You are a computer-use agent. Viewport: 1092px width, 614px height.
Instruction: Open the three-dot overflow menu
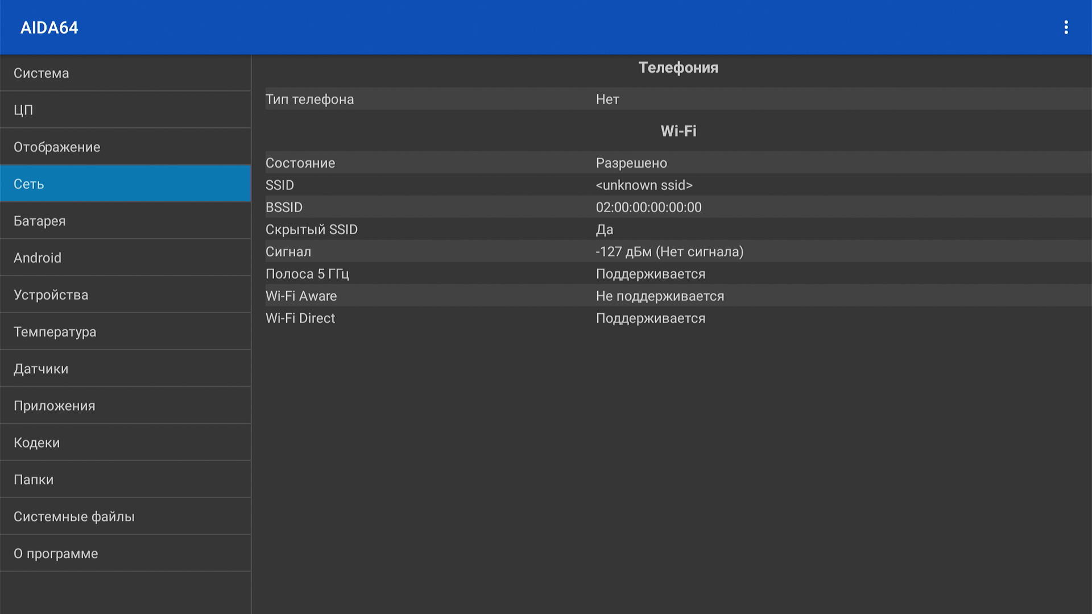pos(1066,27)
